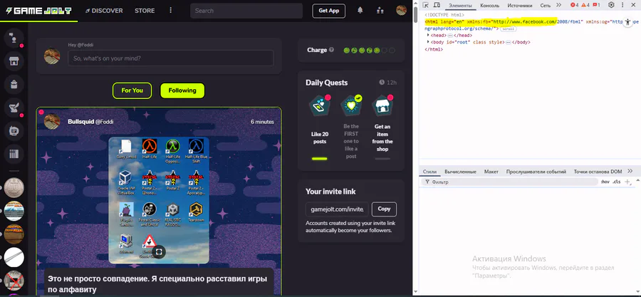The image size is (641, 297).
Task: Toggle the :hov element state button
Action: (605, 182)
